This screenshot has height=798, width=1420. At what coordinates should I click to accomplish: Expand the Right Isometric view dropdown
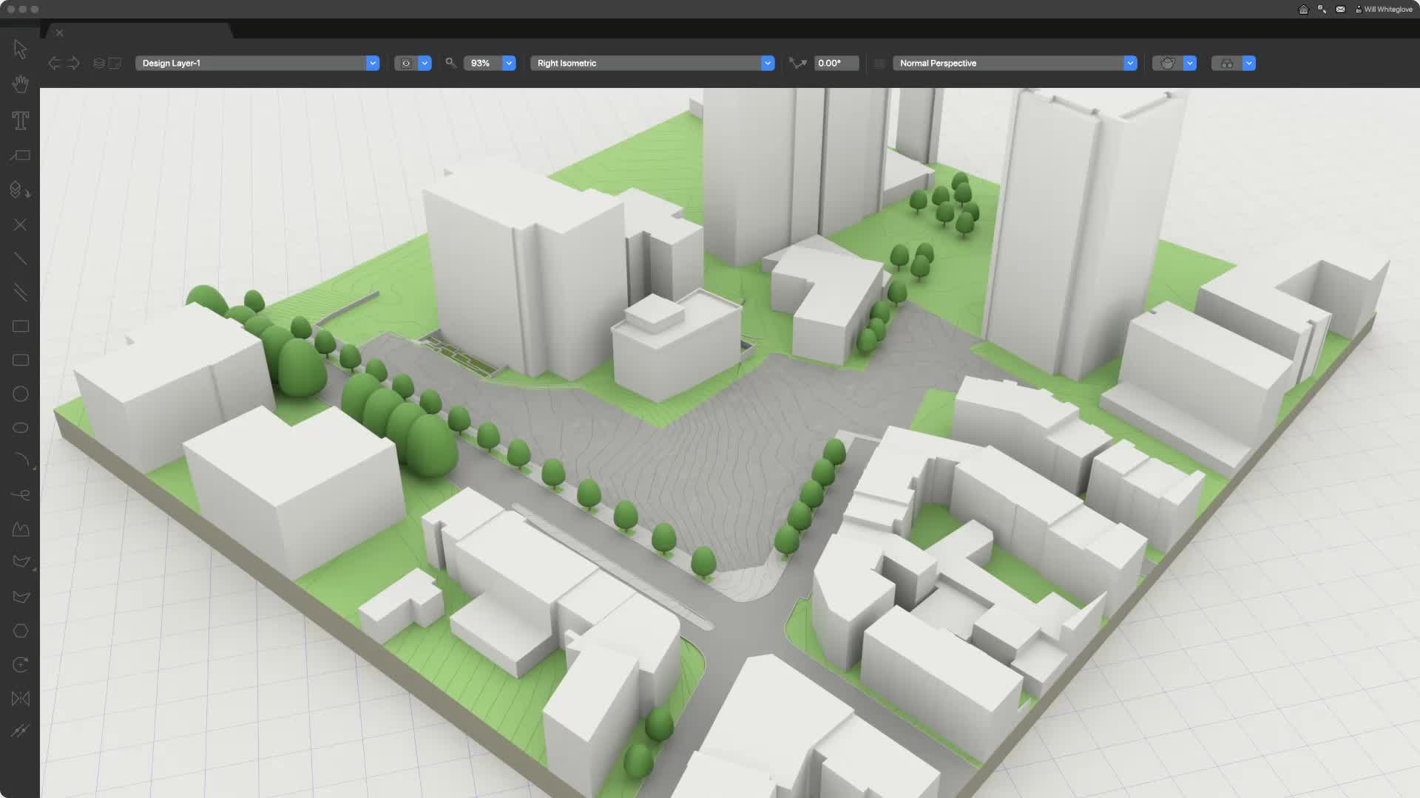[x=768, y=63]
